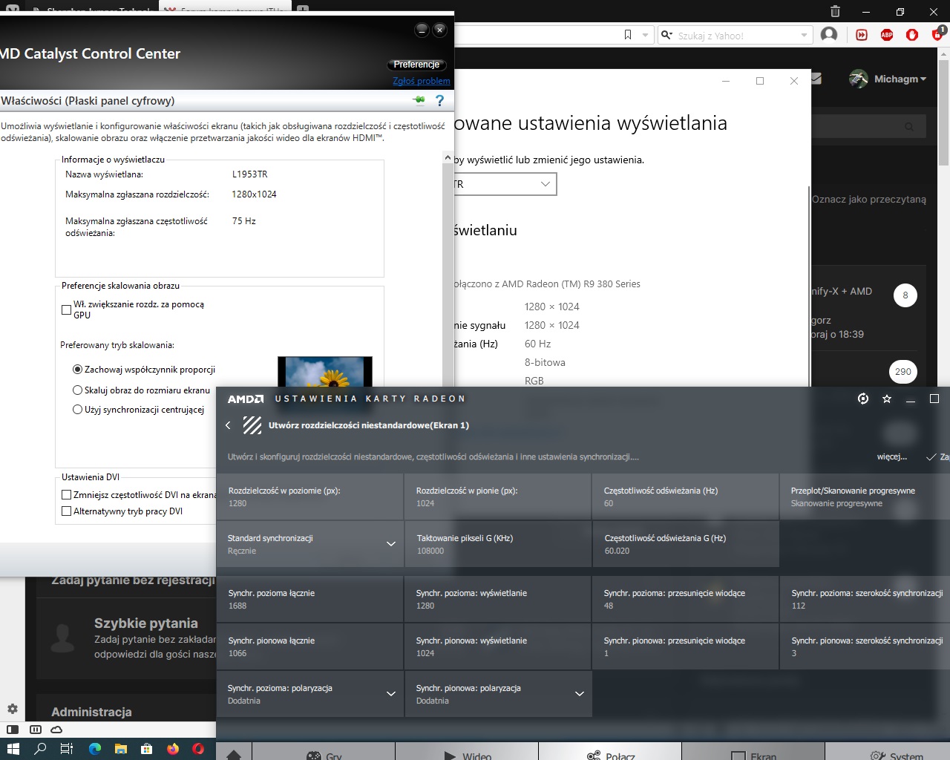950x760 pixels.
Task: Open help with the question mark icon
Action: click(x=440, y=100)
